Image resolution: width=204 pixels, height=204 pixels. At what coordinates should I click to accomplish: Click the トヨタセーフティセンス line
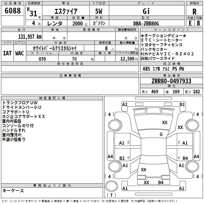point(162,45)
